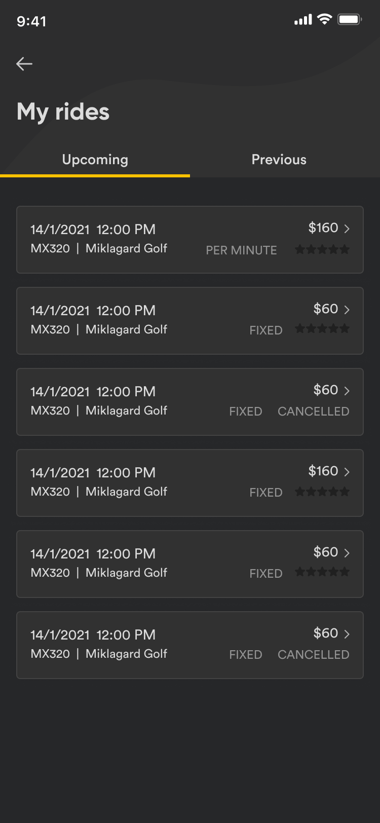Go back using the arrow icon
The width and height of the screenshot is (380, 823).
(24, 64)
